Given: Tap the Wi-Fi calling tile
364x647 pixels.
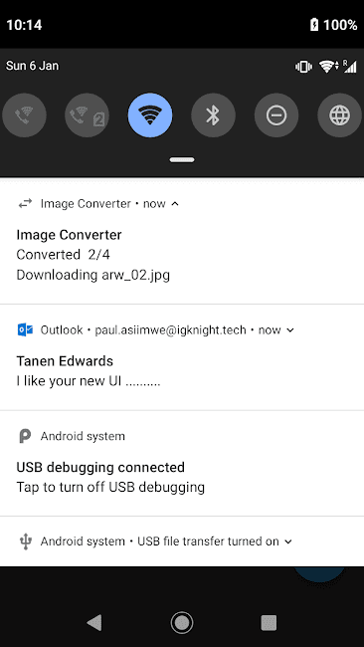Looking at the screenshot, I should [x=24, y=115].
